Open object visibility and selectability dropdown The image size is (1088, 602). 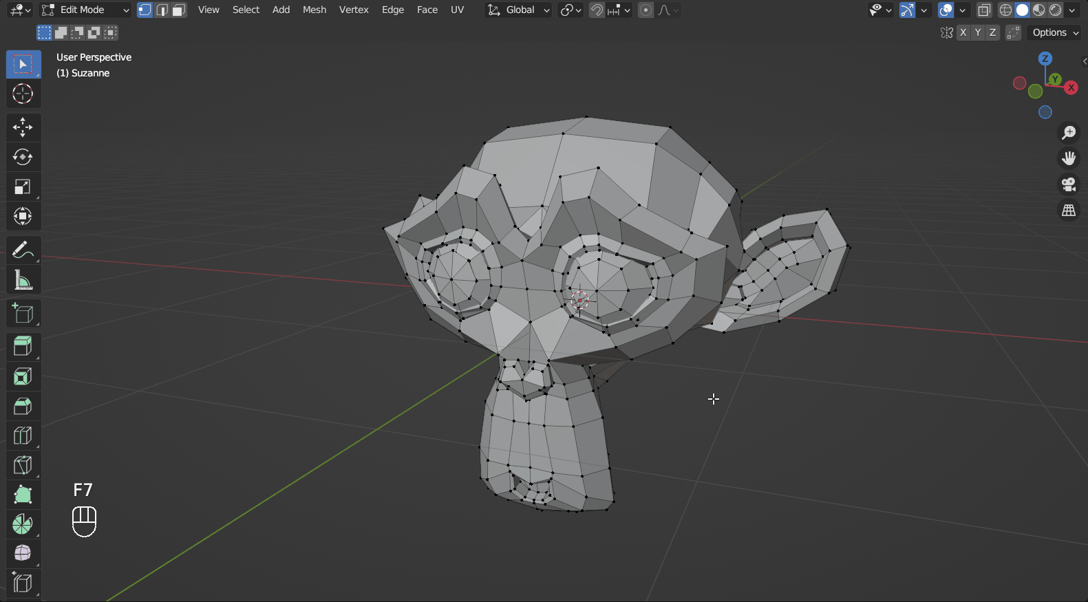[x=880, y=10]
